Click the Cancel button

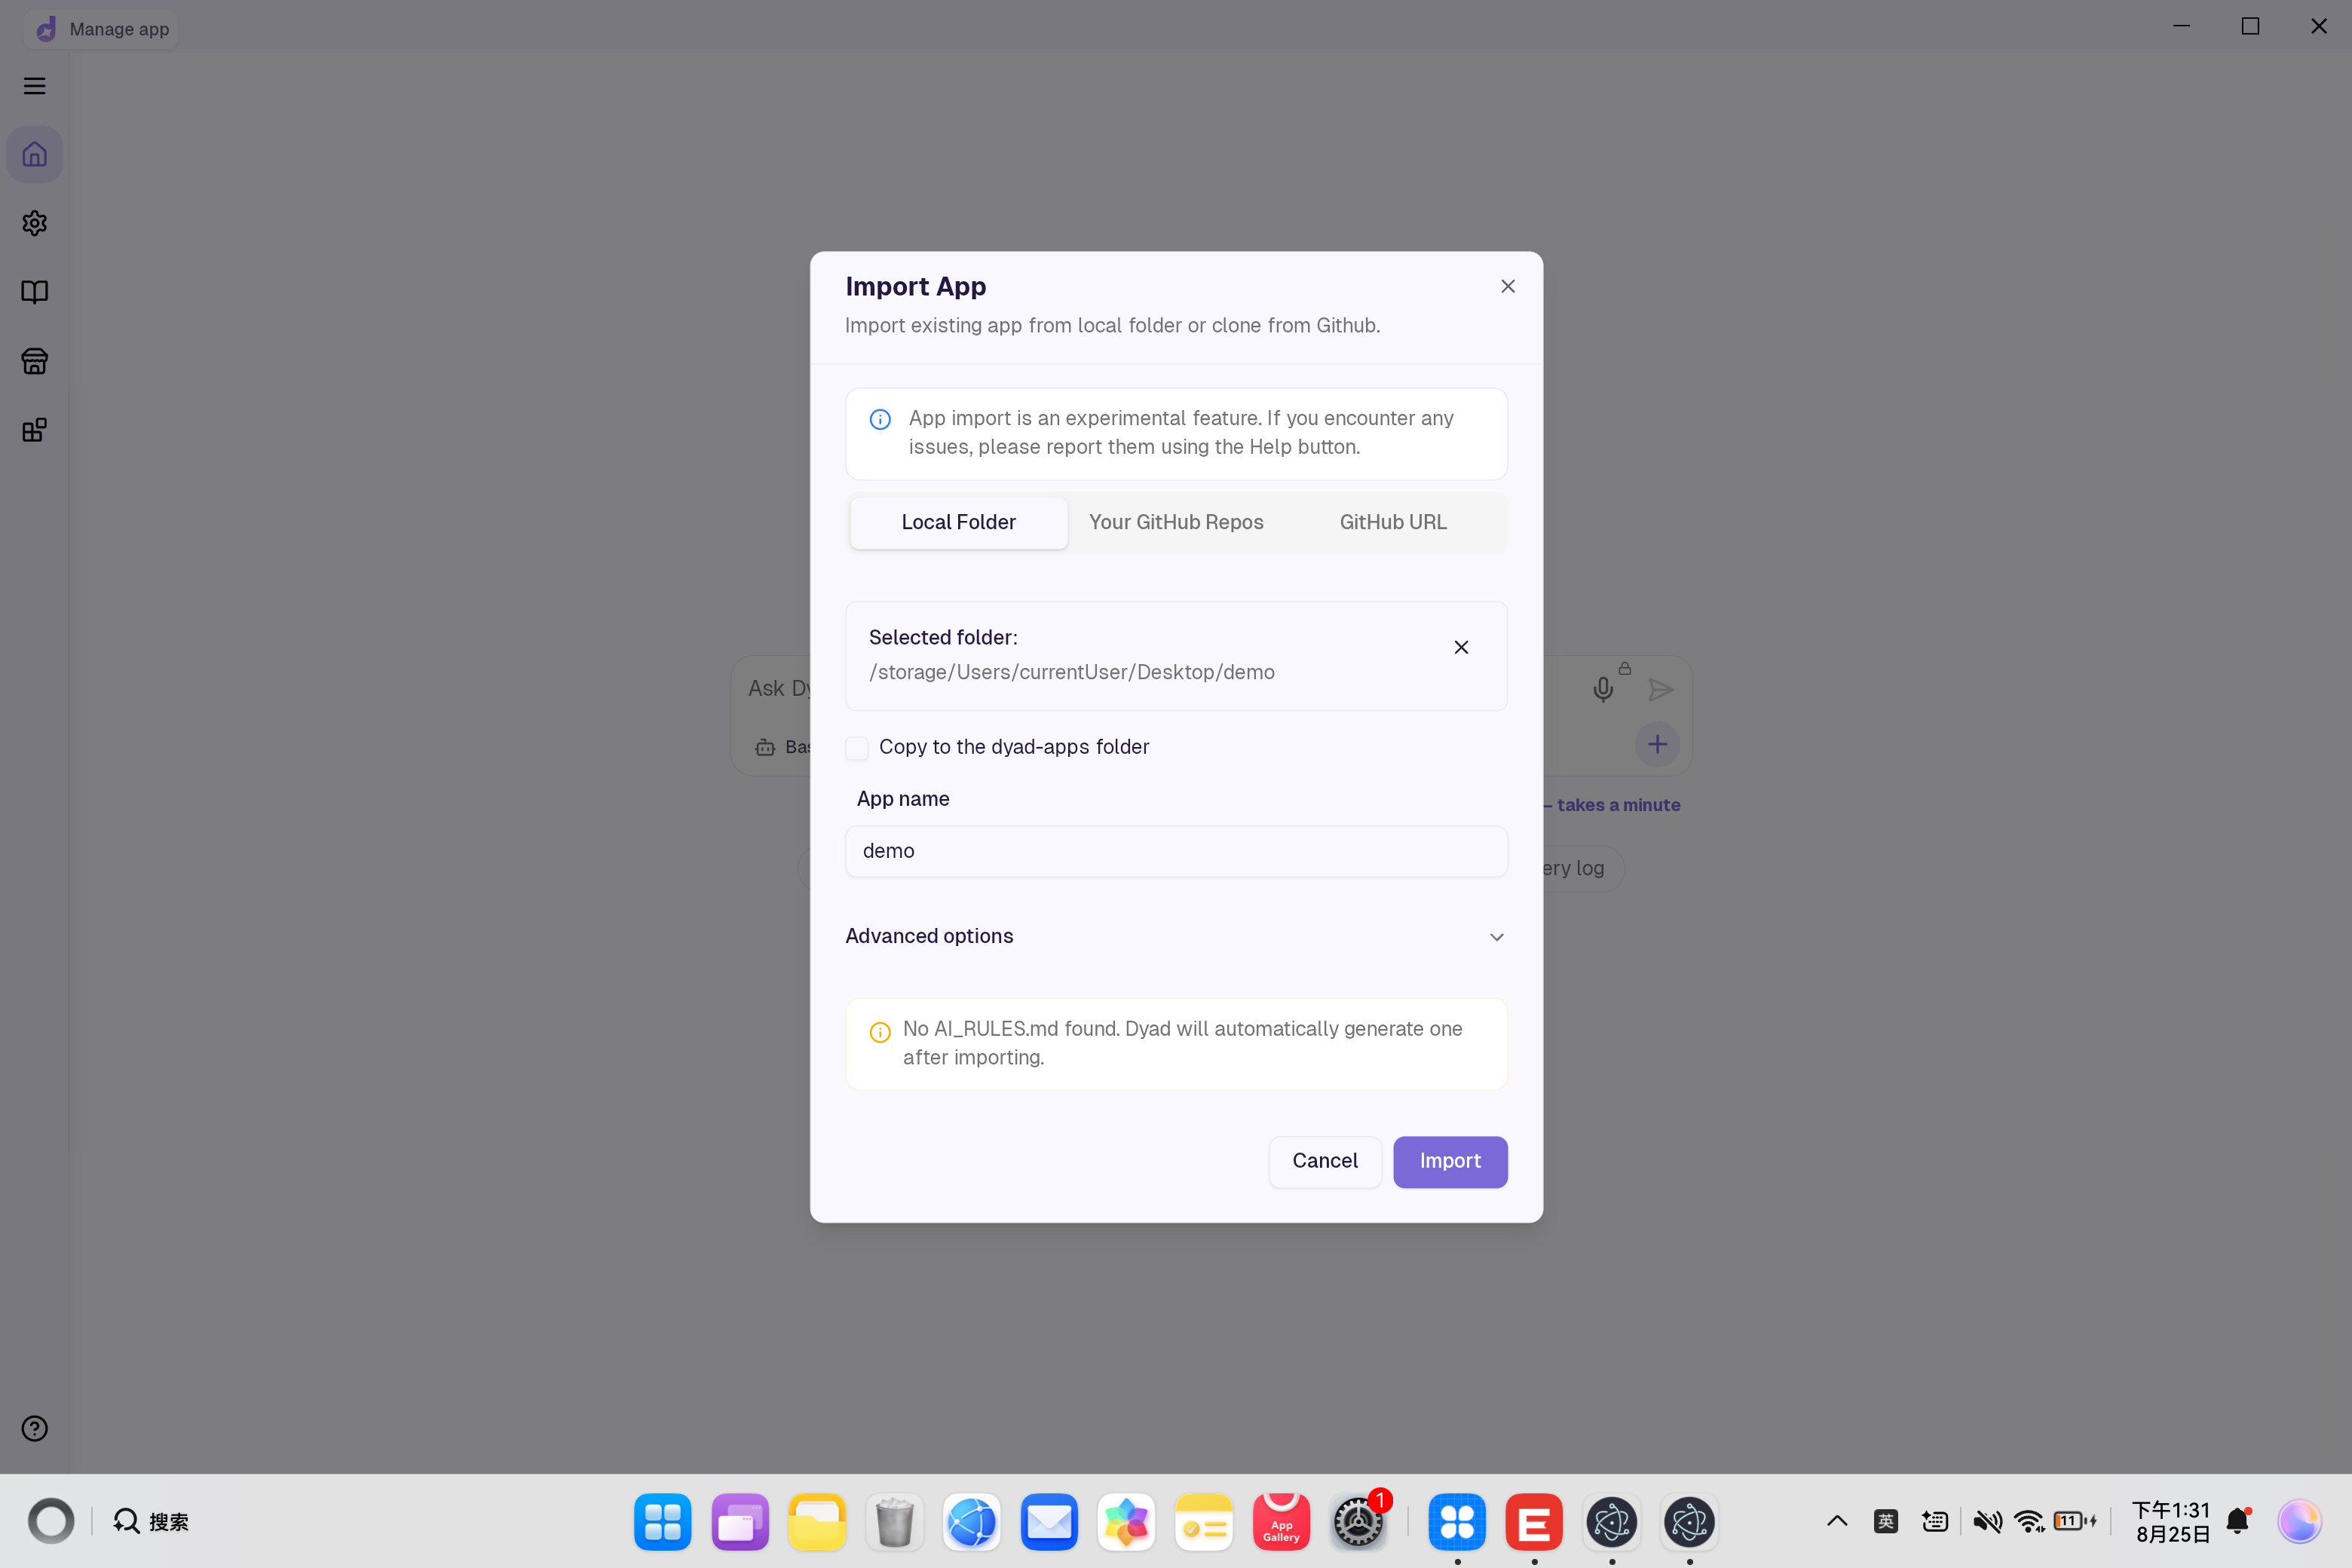pos(1325,1162)
